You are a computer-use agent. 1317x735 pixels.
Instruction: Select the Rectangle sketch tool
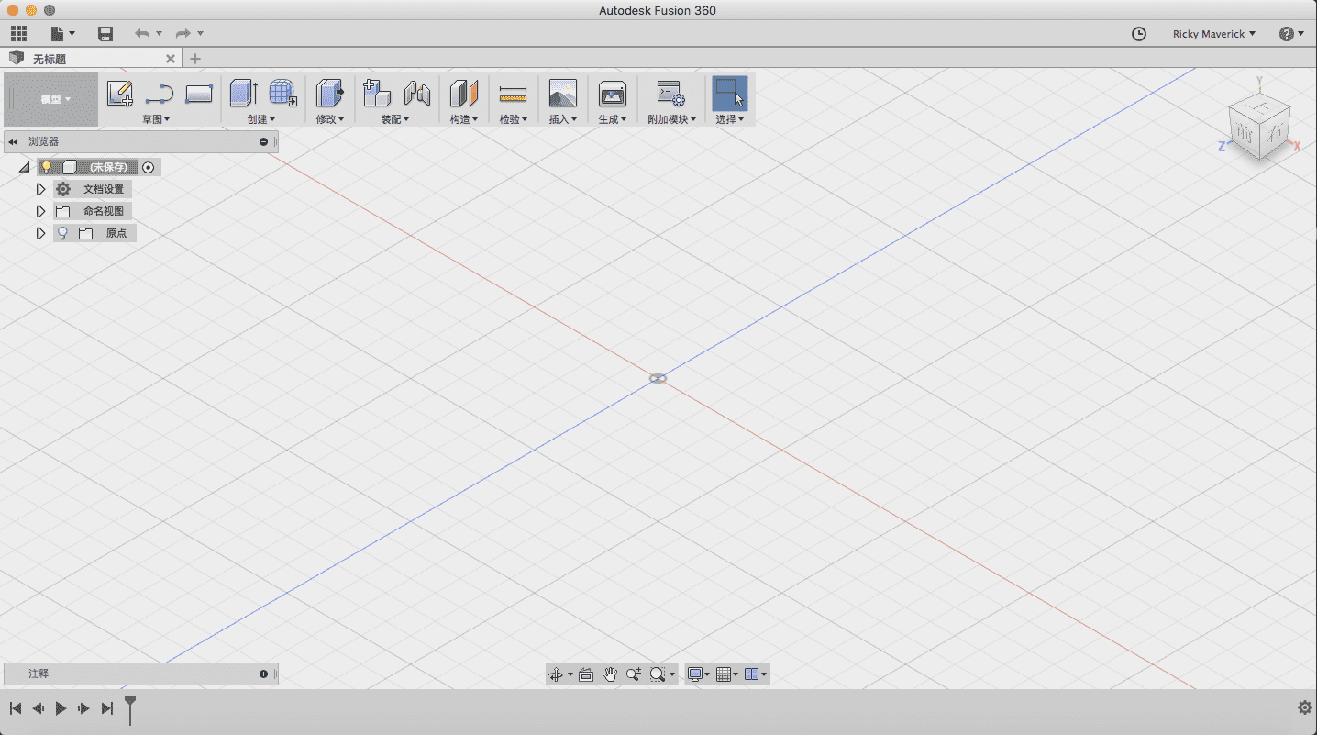tap(199, 93)
